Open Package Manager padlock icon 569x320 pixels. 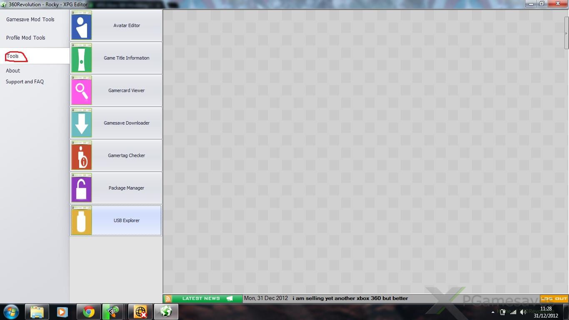click(82, 188)
